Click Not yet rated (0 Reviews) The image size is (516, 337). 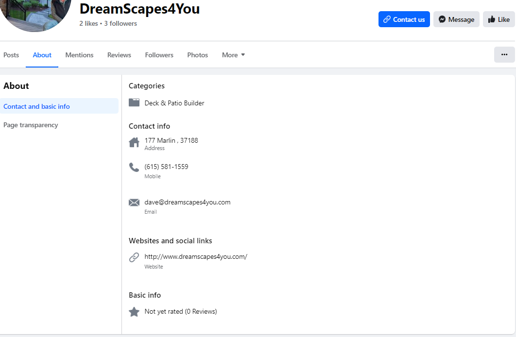[x=181, y=311]
